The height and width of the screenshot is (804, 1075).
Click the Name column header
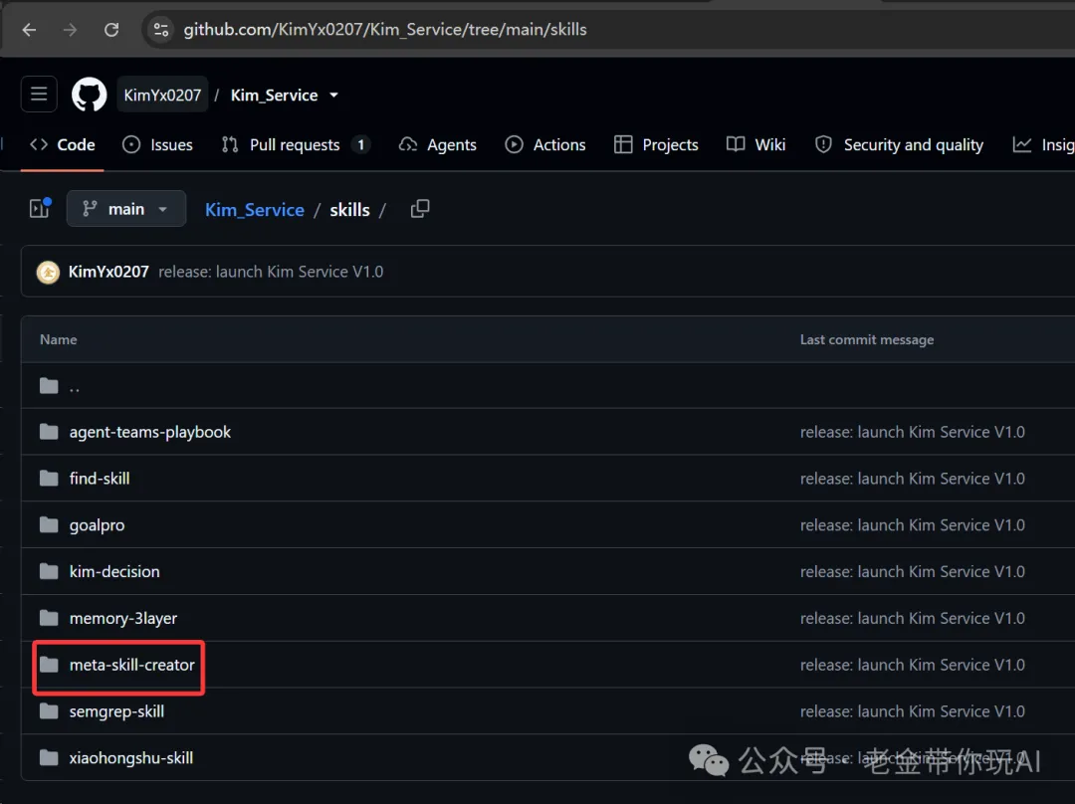coord(59,340)
